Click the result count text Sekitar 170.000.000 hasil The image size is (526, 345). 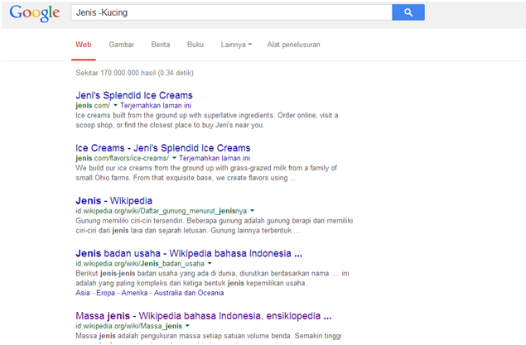click(x=134, y=73)
